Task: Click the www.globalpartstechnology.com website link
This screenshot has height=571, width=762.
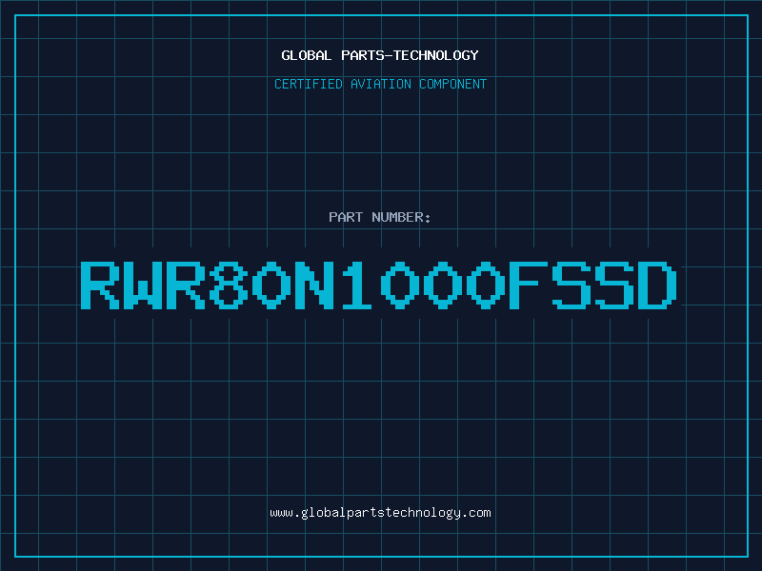Action: (x=380, y=513)
